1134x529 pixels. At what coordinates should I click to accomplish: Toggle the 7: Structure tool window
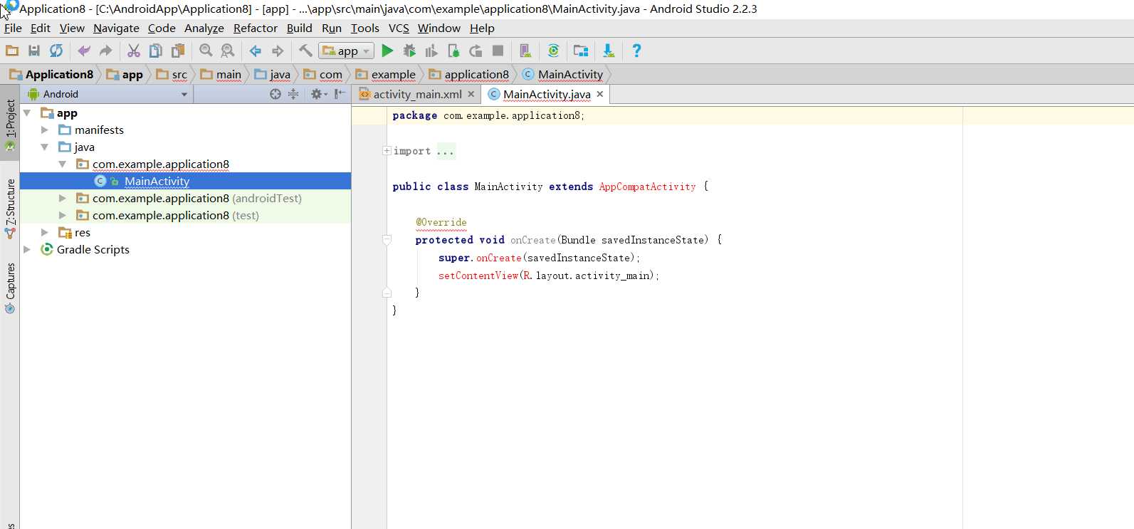pos(10,208)
